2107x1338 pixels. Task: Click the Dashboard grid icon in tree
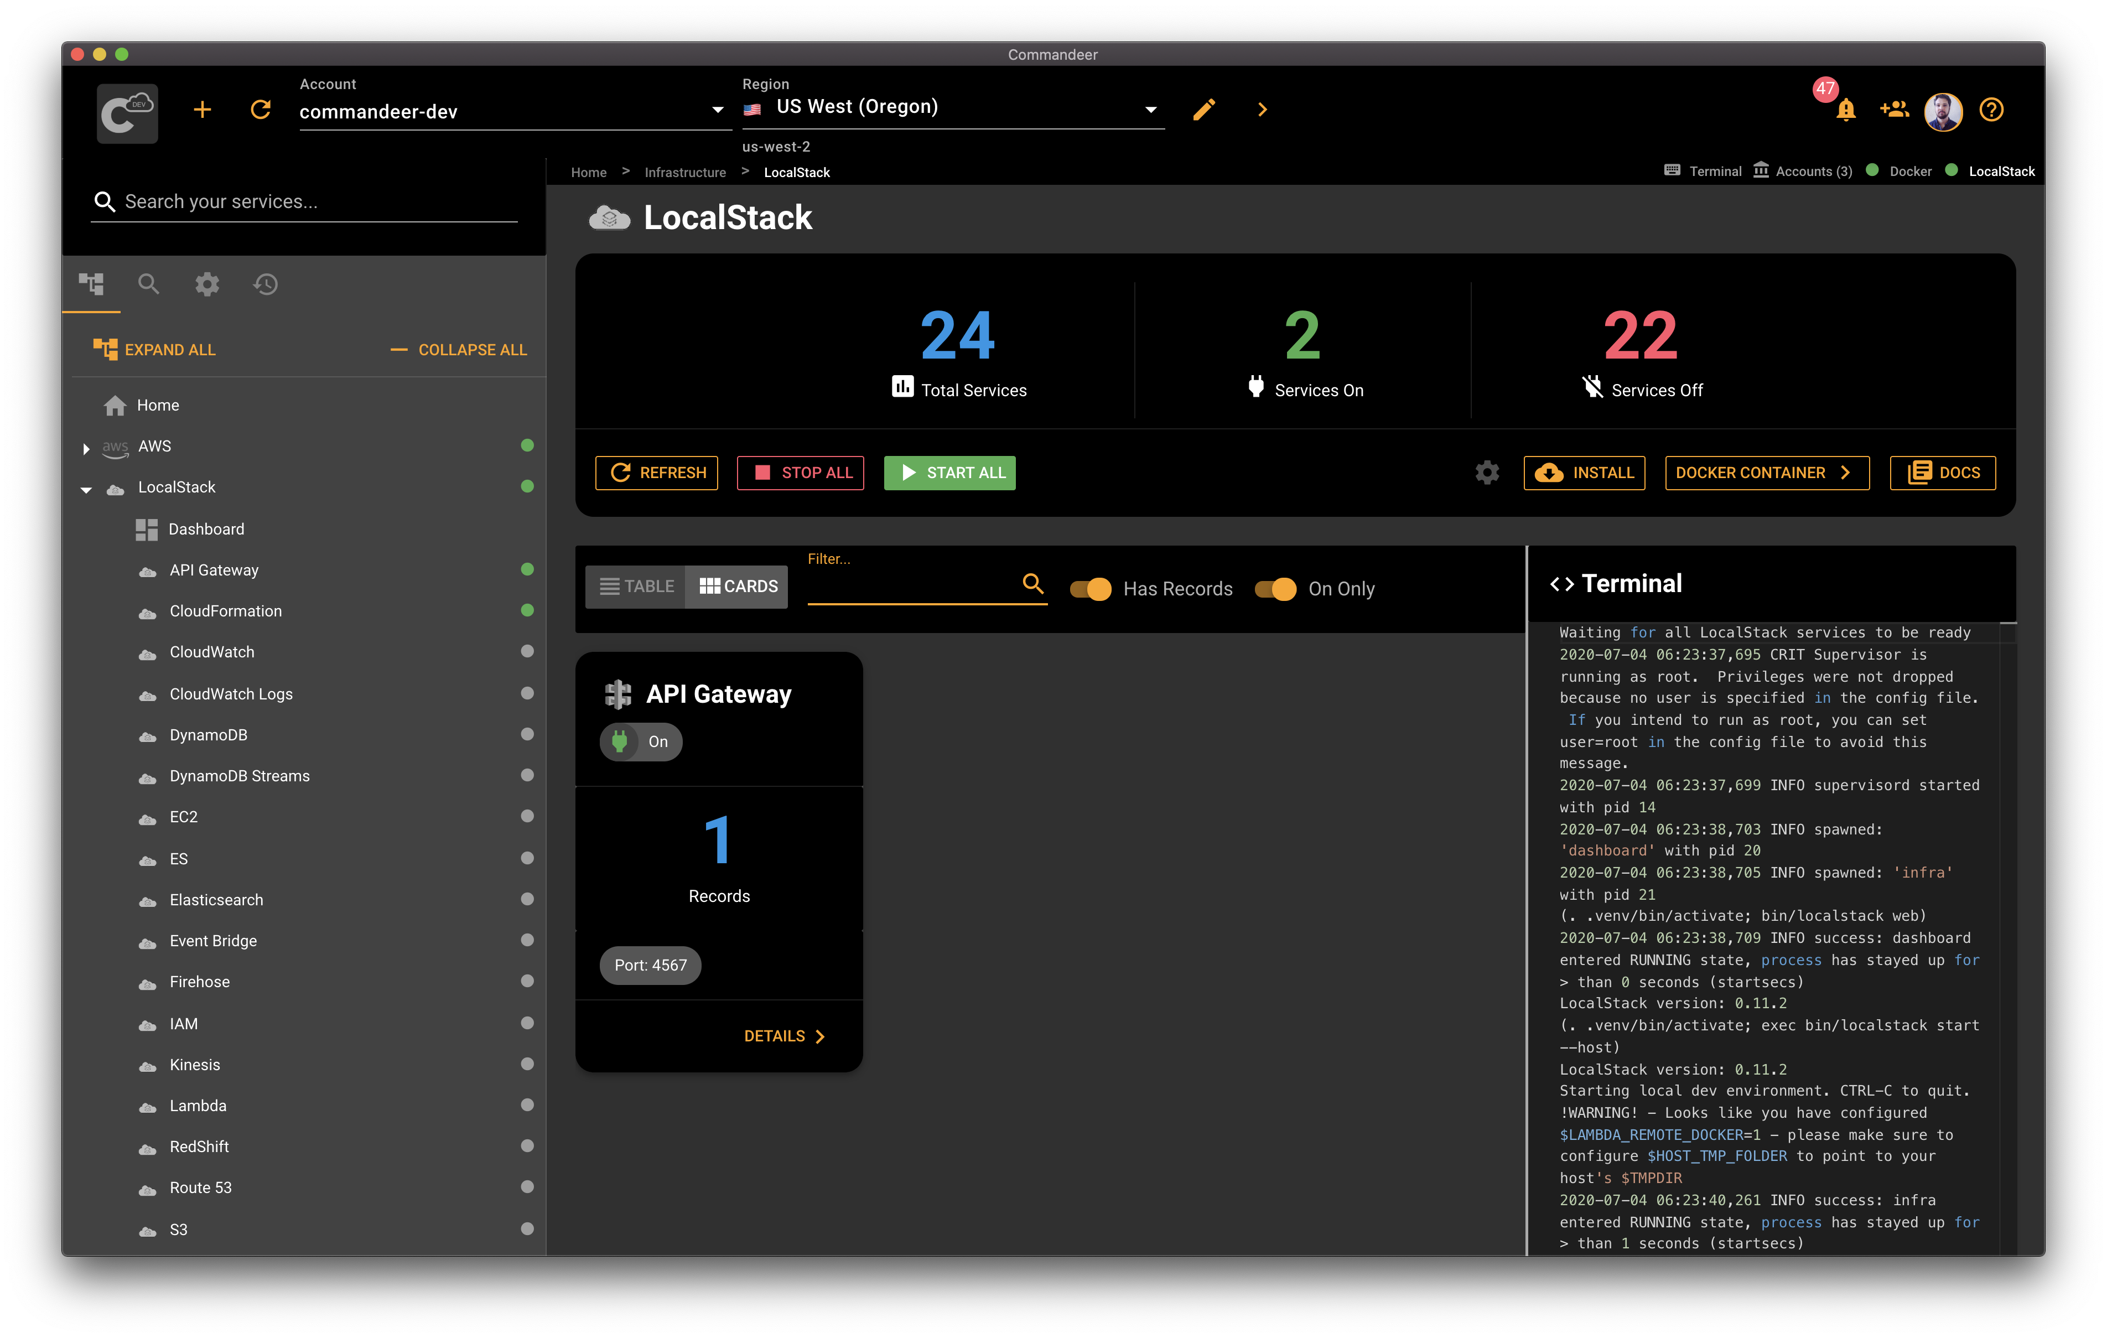click(x=146, y=530)
